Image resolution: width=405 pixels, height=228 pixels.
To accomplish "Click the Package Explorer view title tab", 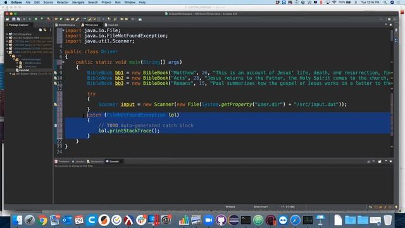I will 18,25.
